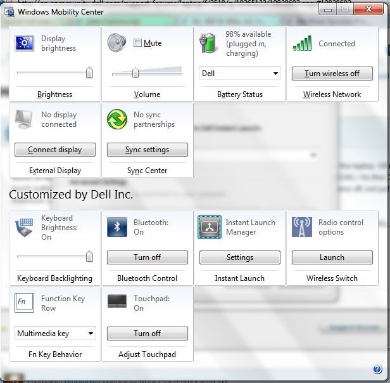Image resolution: width=390 pixels, height=383 pixels.
Task: Turn off Bluetooth
Action: (x=148, y=257)
